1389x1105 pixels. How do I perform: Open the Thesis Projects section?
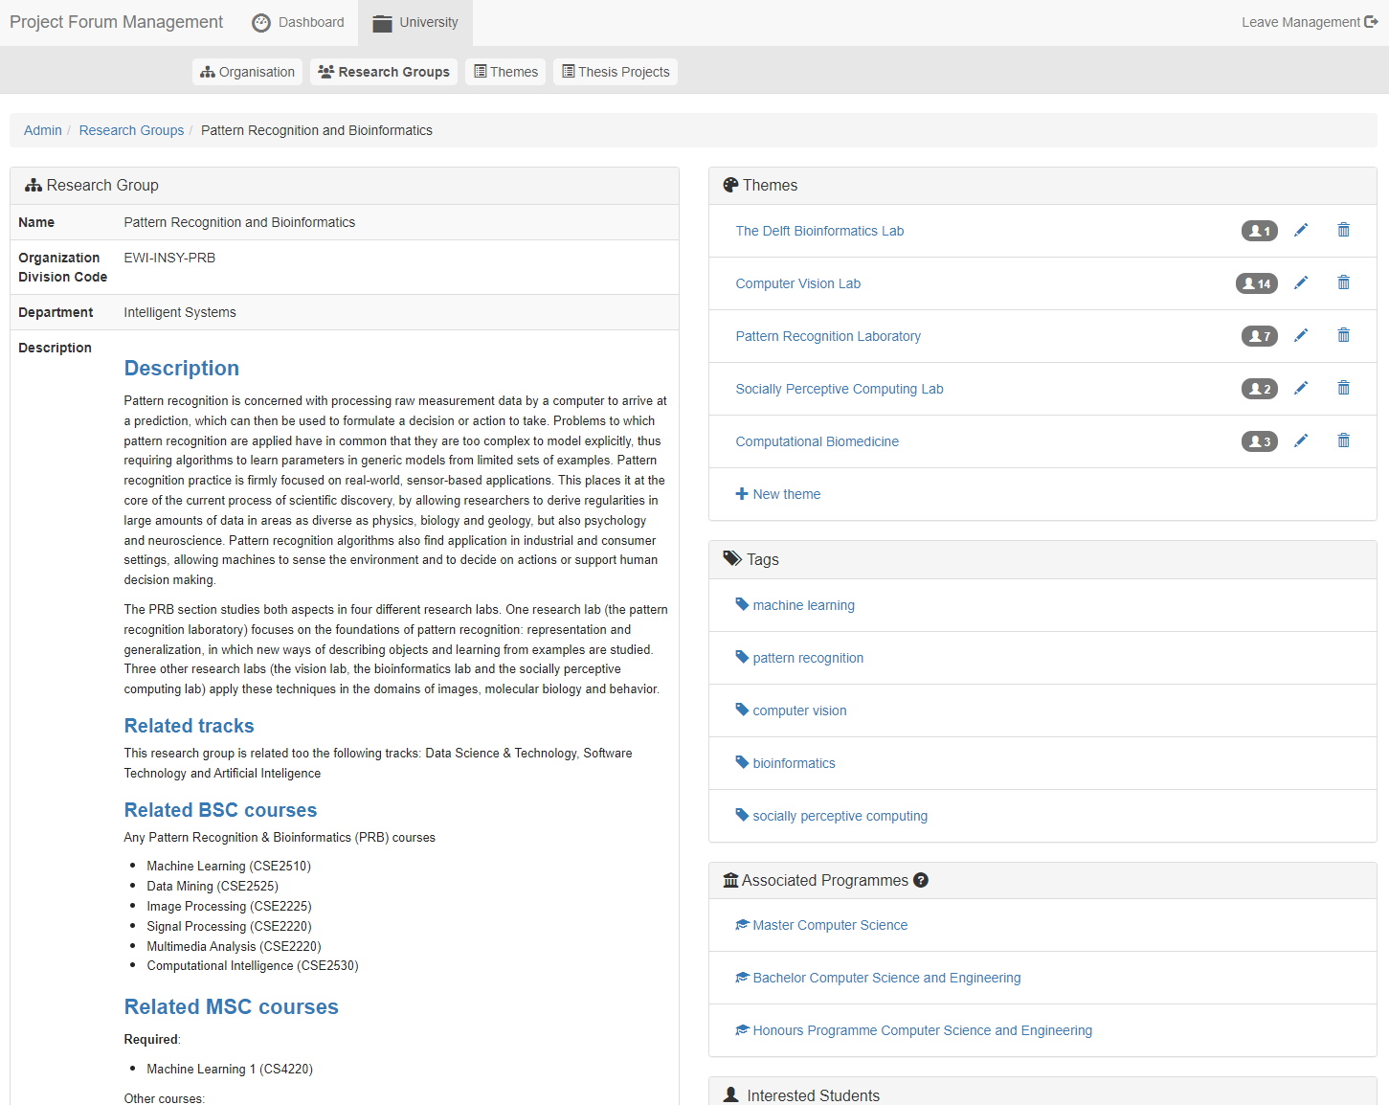coord(615,72)
